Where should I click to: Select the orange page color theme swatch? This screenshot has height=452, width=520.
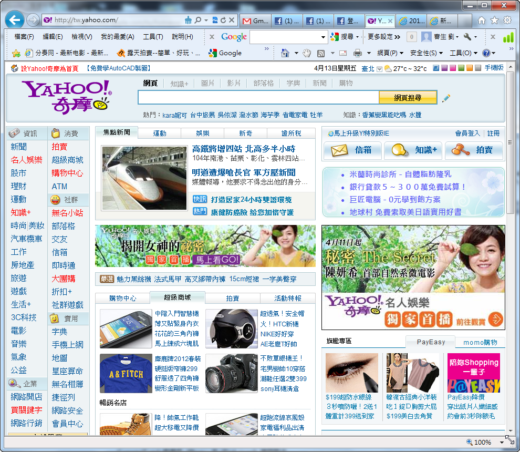(x=469, y=68)
